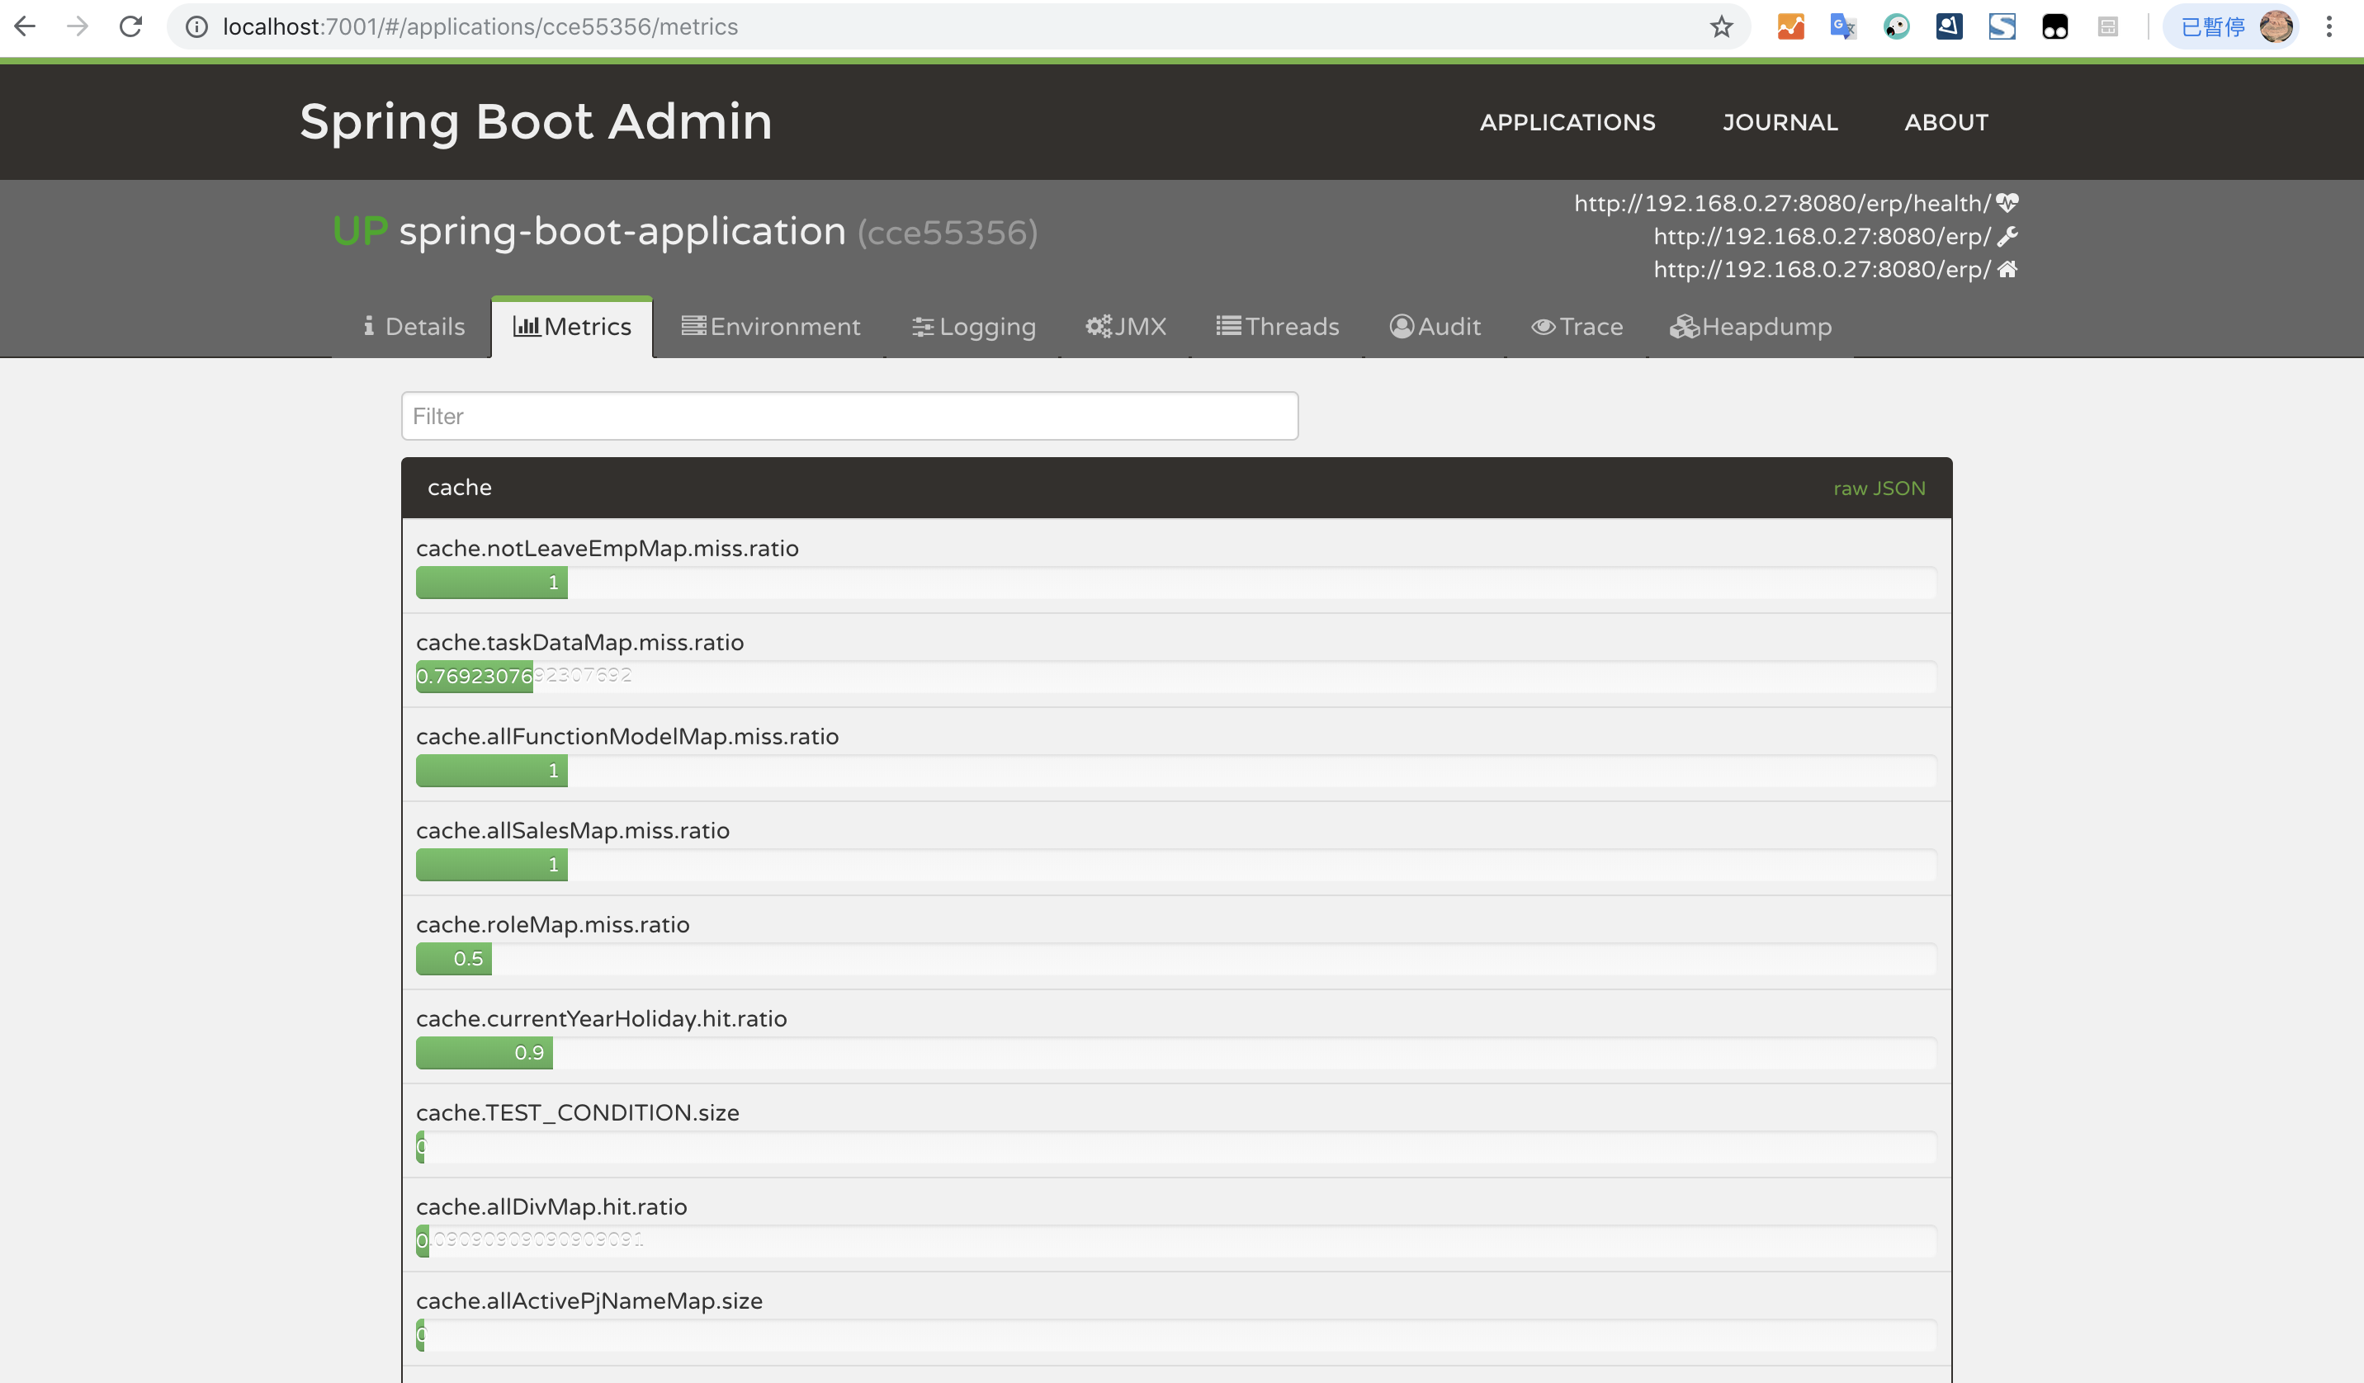Image resolution: width=2364 pixels, height=1383 pixels.
Task: Open JOURNAL in top navigation
Action: [1780, 122]
